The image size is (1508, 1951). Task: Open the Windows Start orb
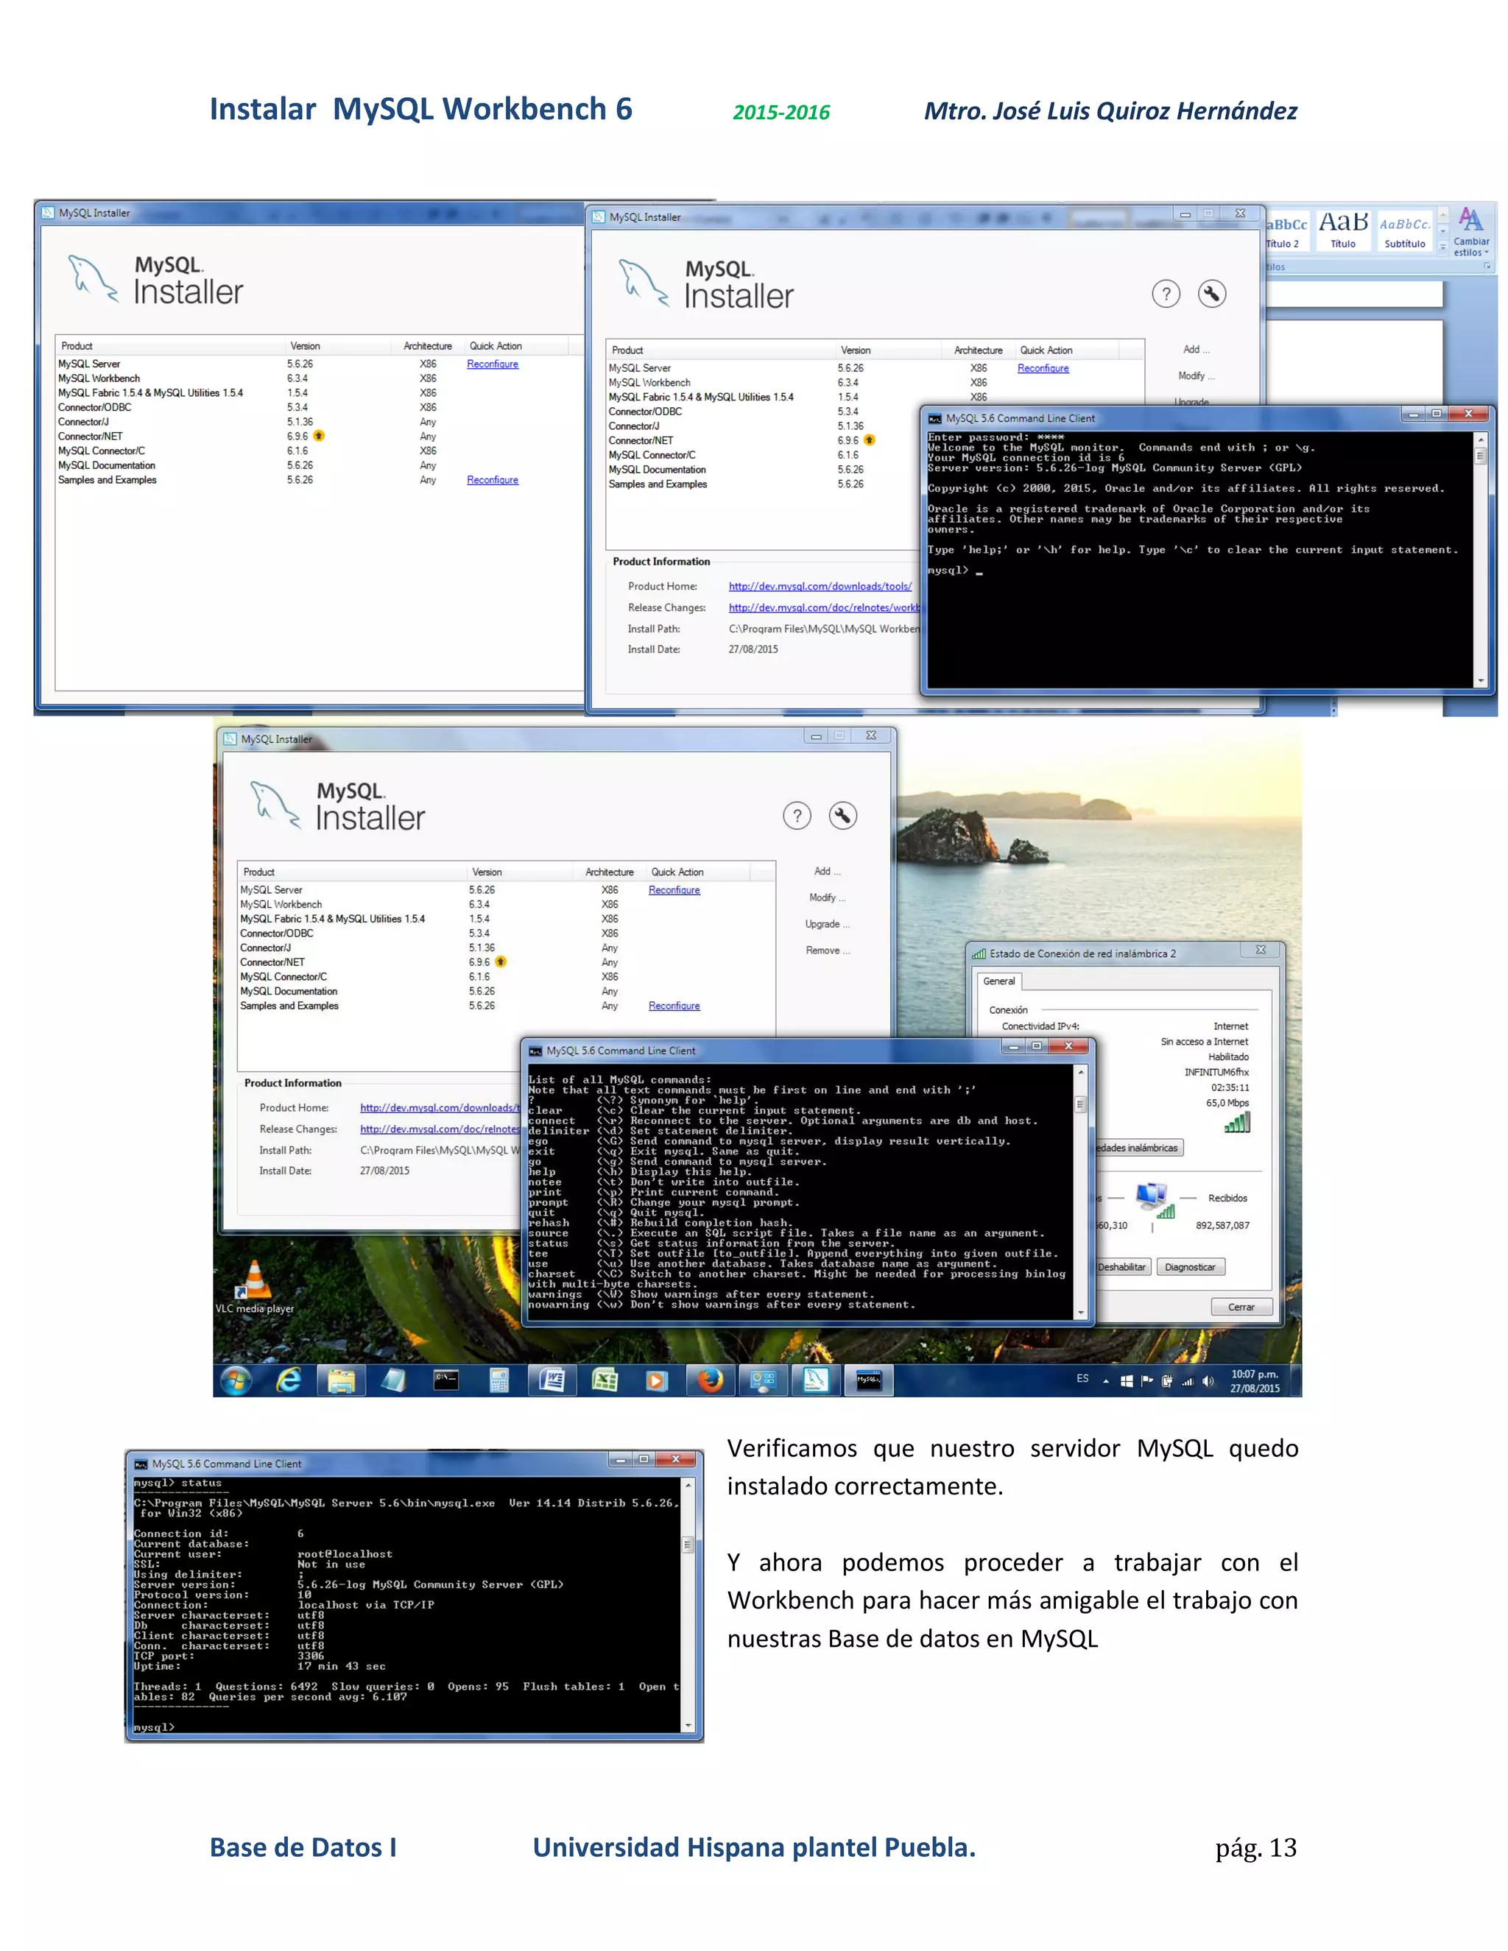[x=236, y=1381]
